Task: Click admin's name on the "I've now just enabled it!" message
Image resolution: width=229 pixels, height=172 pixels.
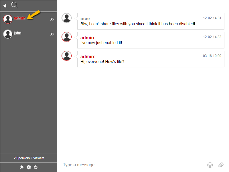Action: tap(88, 38)
